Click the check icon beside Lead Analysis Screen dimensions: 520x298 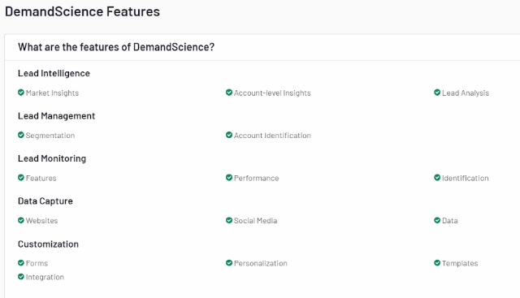coord(437,92)
